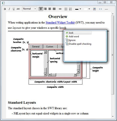Minimize the editor window
The image size is (117, 121).
tap(100, 2)
